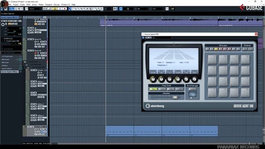Record-enable the Nexus 01 track
Viewport: 265px width, 149px height.
[x=36, y=42]
